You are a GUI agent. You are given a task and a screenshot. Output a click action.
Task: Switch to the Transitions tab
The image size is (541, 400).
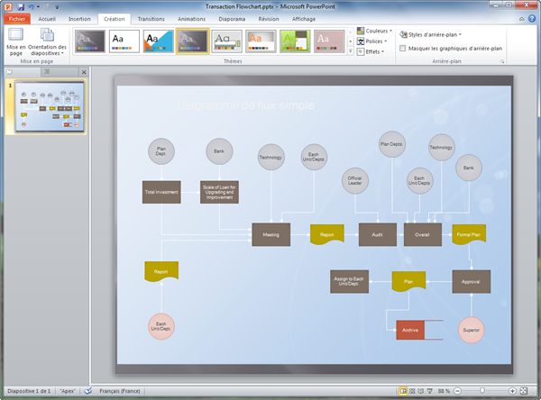point(151,19)
